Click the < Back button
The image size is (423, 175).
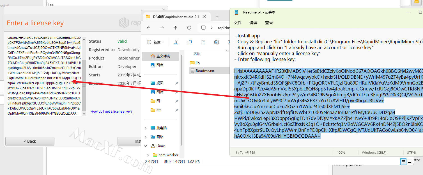(x=30, y=141)
